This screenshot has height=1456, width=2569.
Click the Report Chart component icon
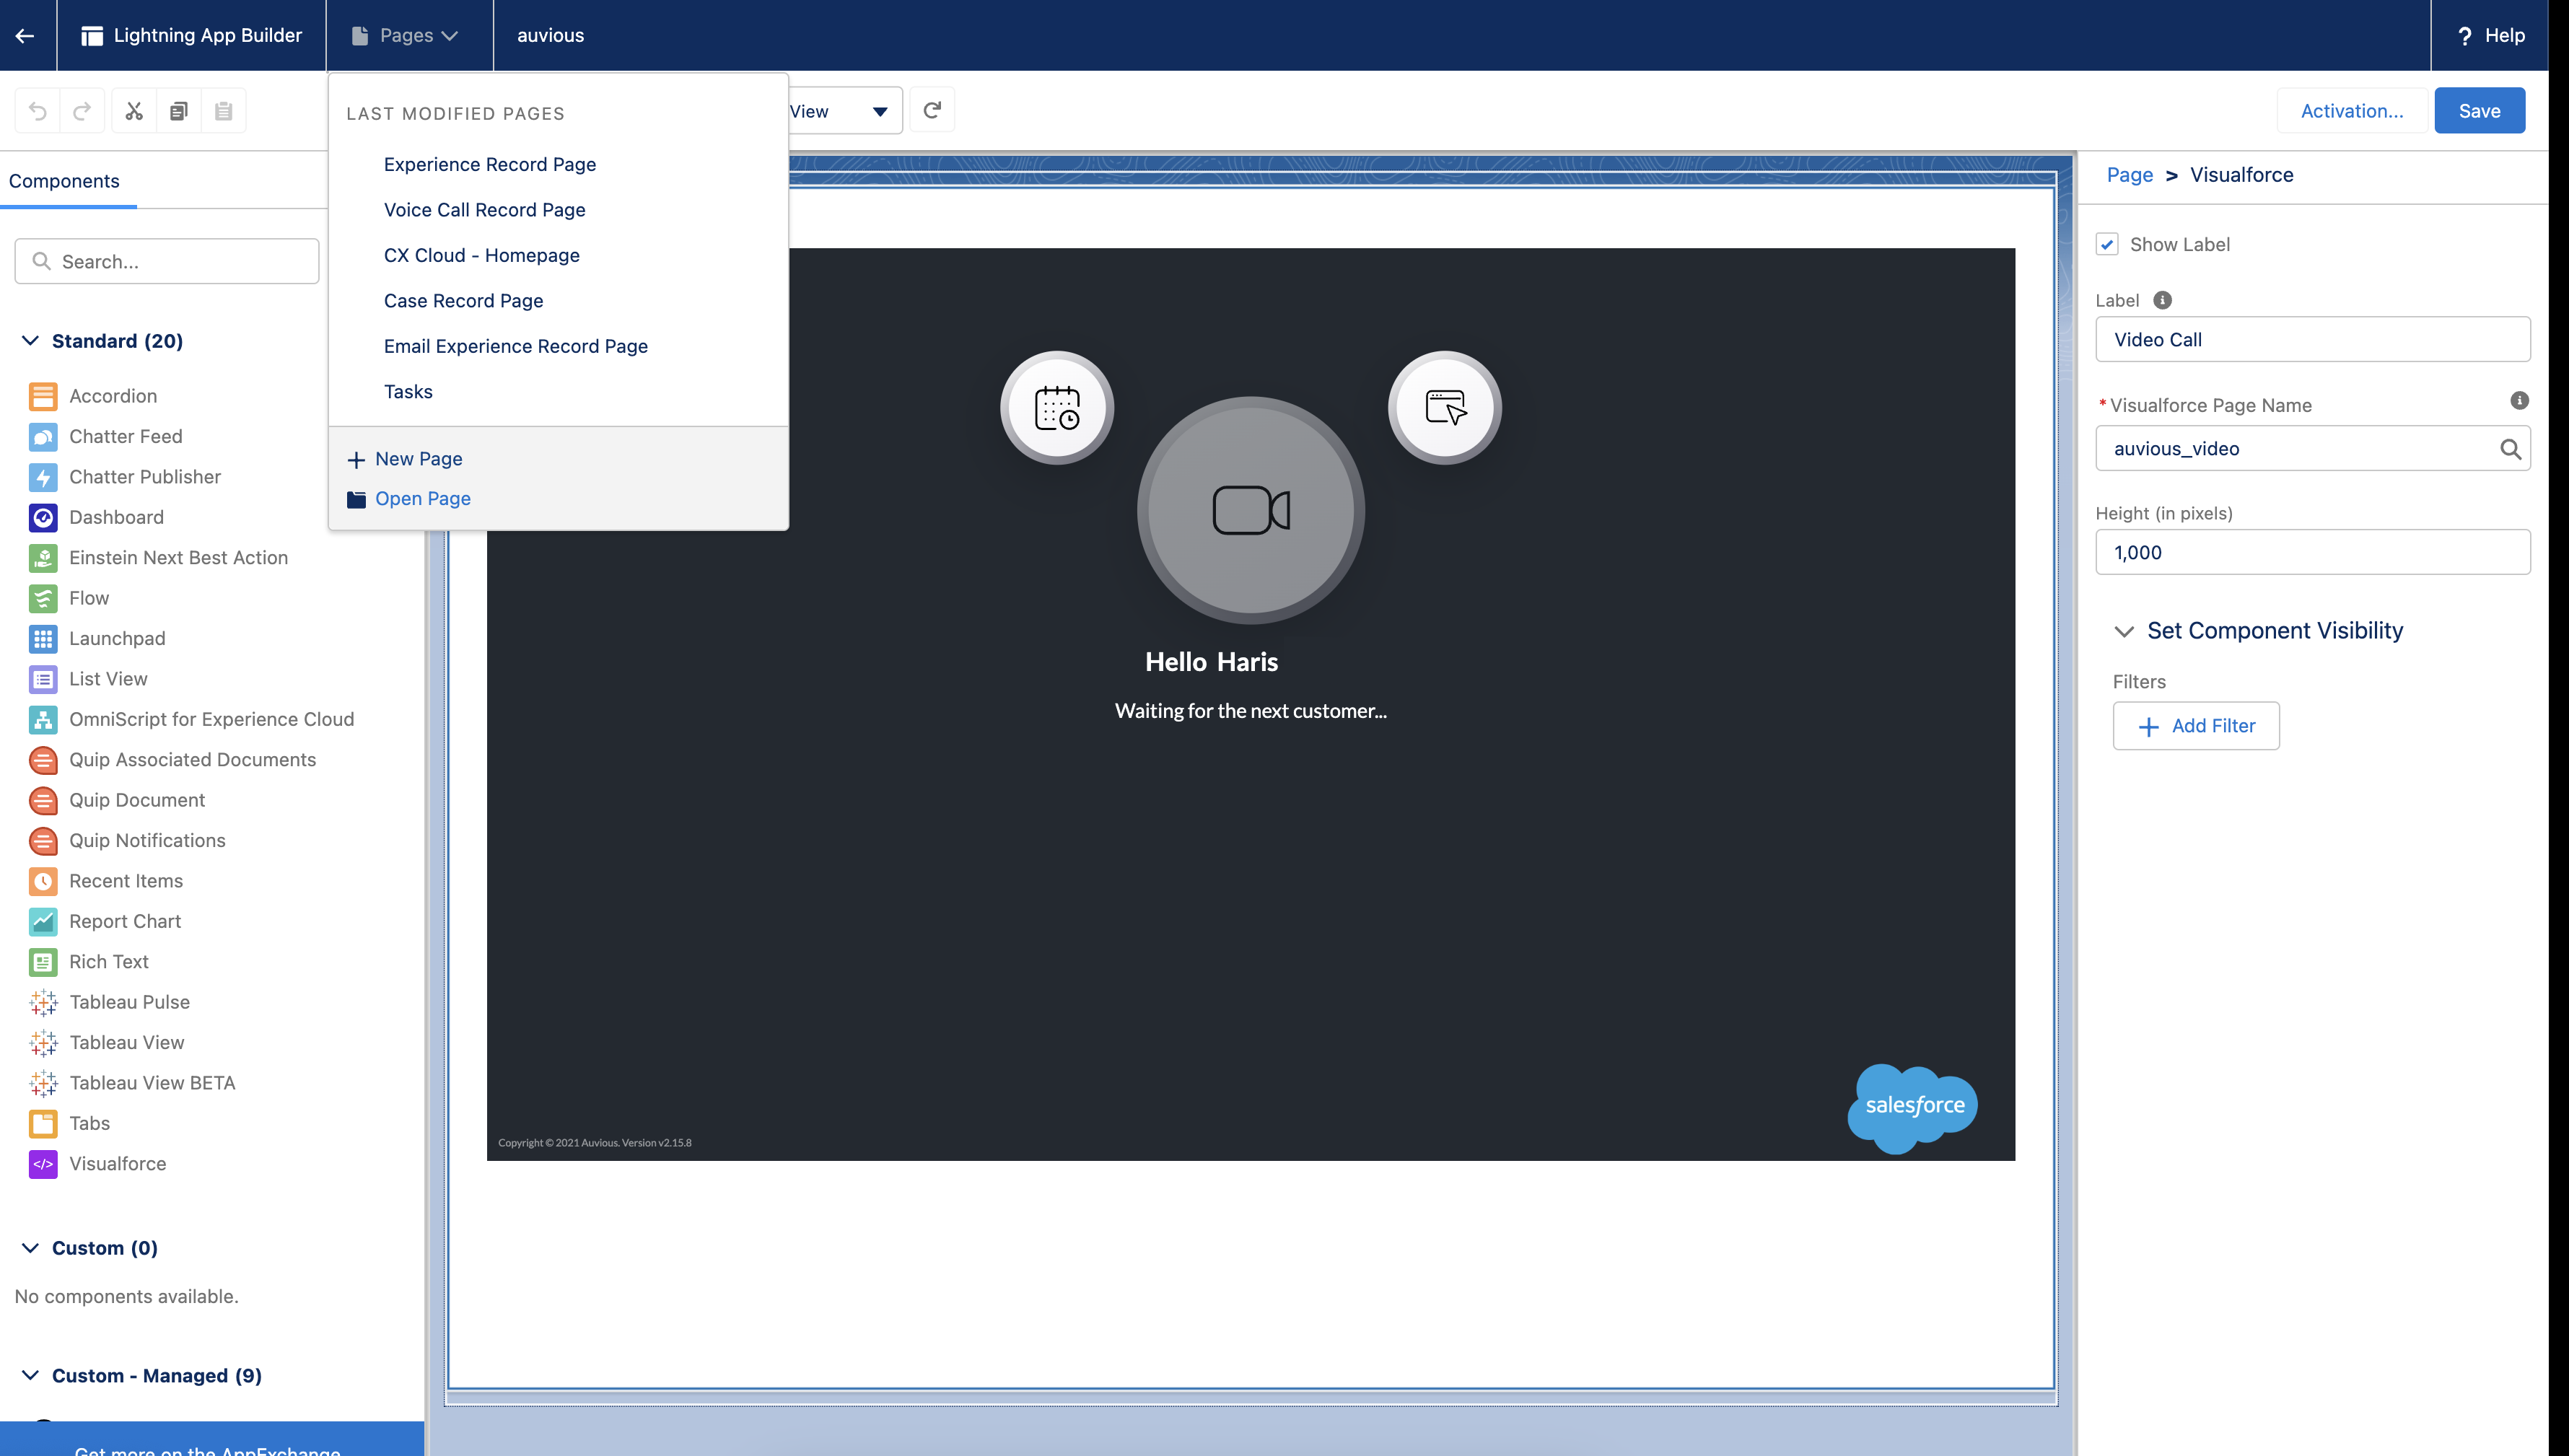[42, 921]
